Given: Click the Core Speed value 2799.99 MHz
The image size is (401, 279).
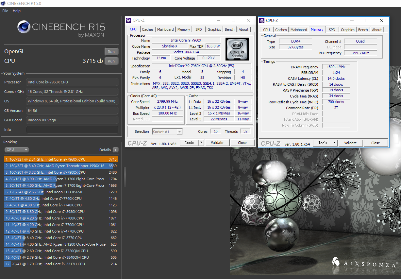Looking at the screenshot, I should click(167, 102).
